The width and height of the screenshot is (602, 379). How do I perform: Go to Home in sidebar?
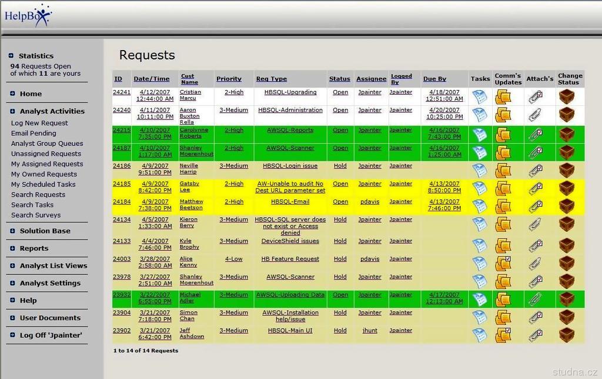point(31,94)
